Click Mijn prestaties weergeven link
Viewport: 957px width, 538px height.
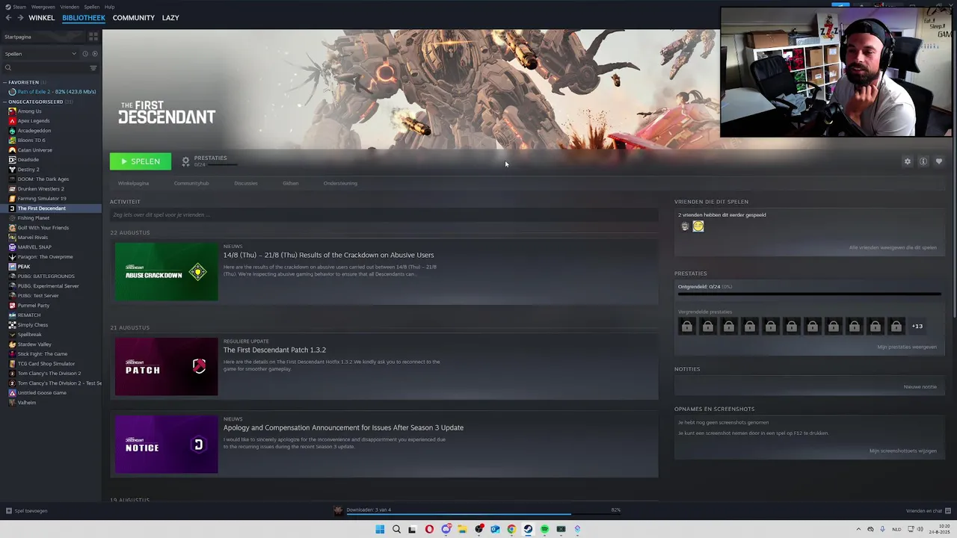click(907, 347)
